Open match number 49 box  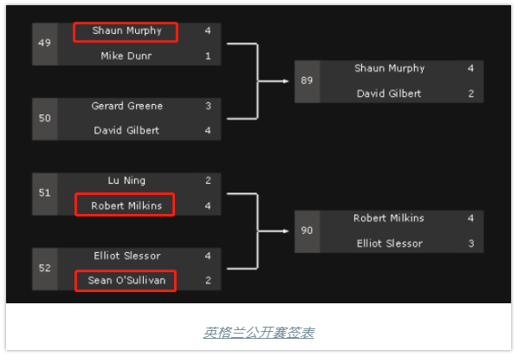coord(44,44)
